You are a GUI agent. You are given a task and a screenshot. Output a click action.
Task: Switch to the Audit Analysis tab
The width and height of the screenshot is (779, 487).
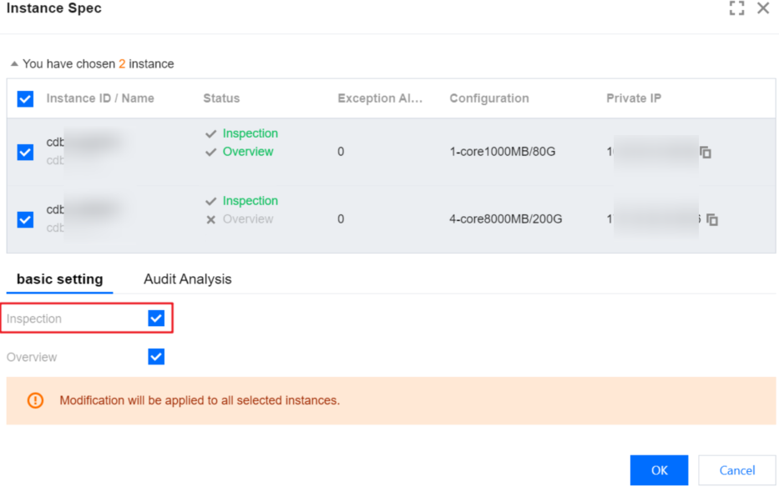click(187, 279)
